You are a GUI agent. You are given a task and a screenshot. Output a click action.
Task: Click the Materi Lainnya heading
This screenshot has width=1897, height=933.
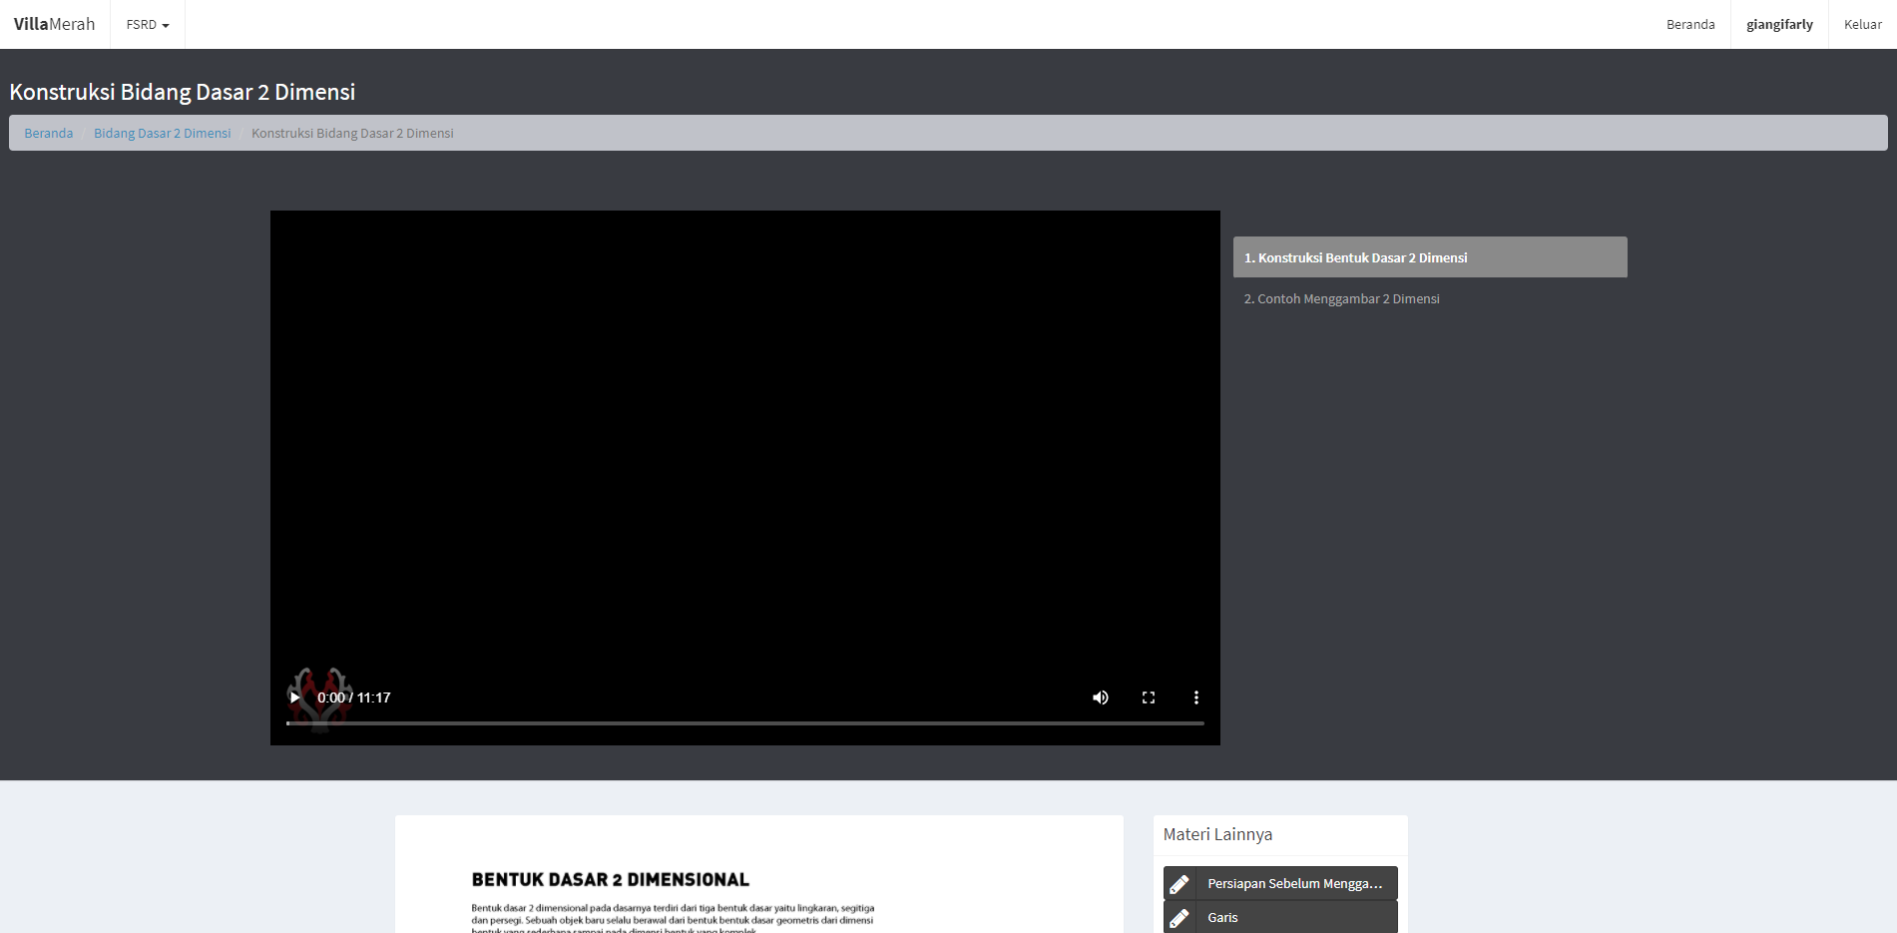[1217, 834]
